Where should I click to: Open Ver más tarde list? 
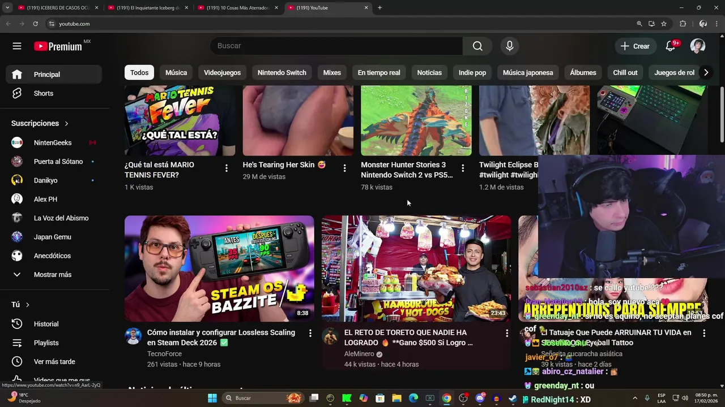tap(54, 362)
